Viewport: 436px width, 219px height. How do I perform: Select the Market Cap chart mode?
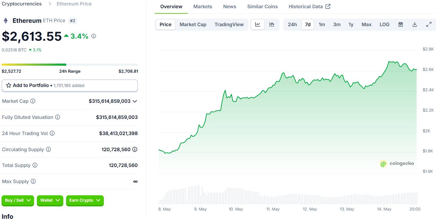coord(193,24)
